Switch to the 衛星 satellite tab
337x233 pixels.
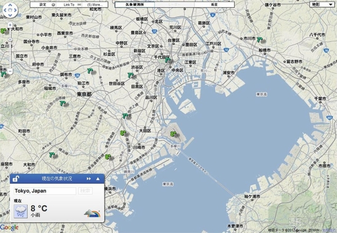[214, 4]
